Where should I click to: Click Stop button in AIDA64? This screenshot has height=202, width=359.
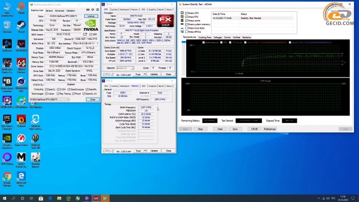point(200,129)
